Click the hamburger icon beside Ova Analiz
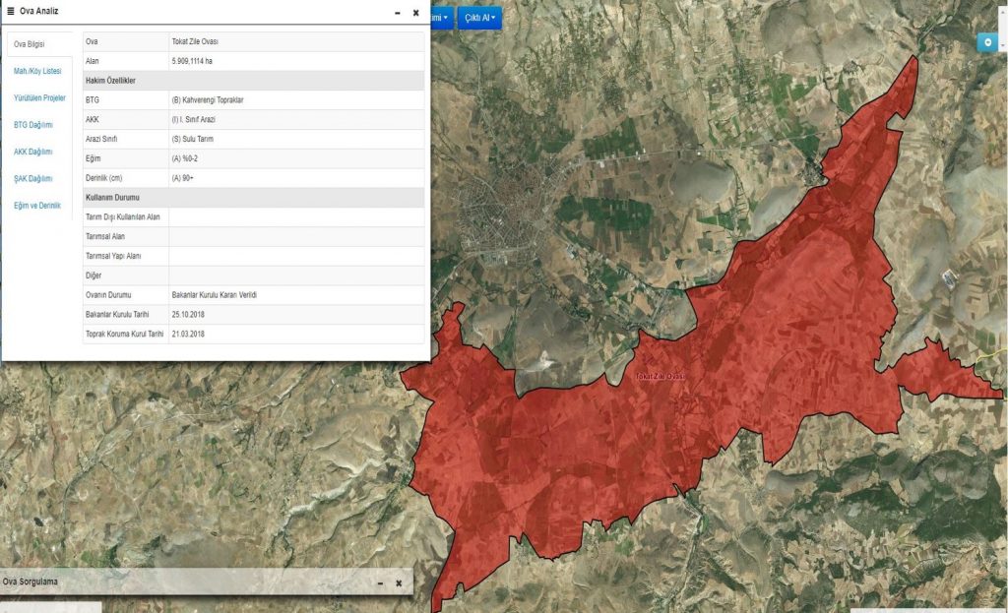 click(11, 12)
